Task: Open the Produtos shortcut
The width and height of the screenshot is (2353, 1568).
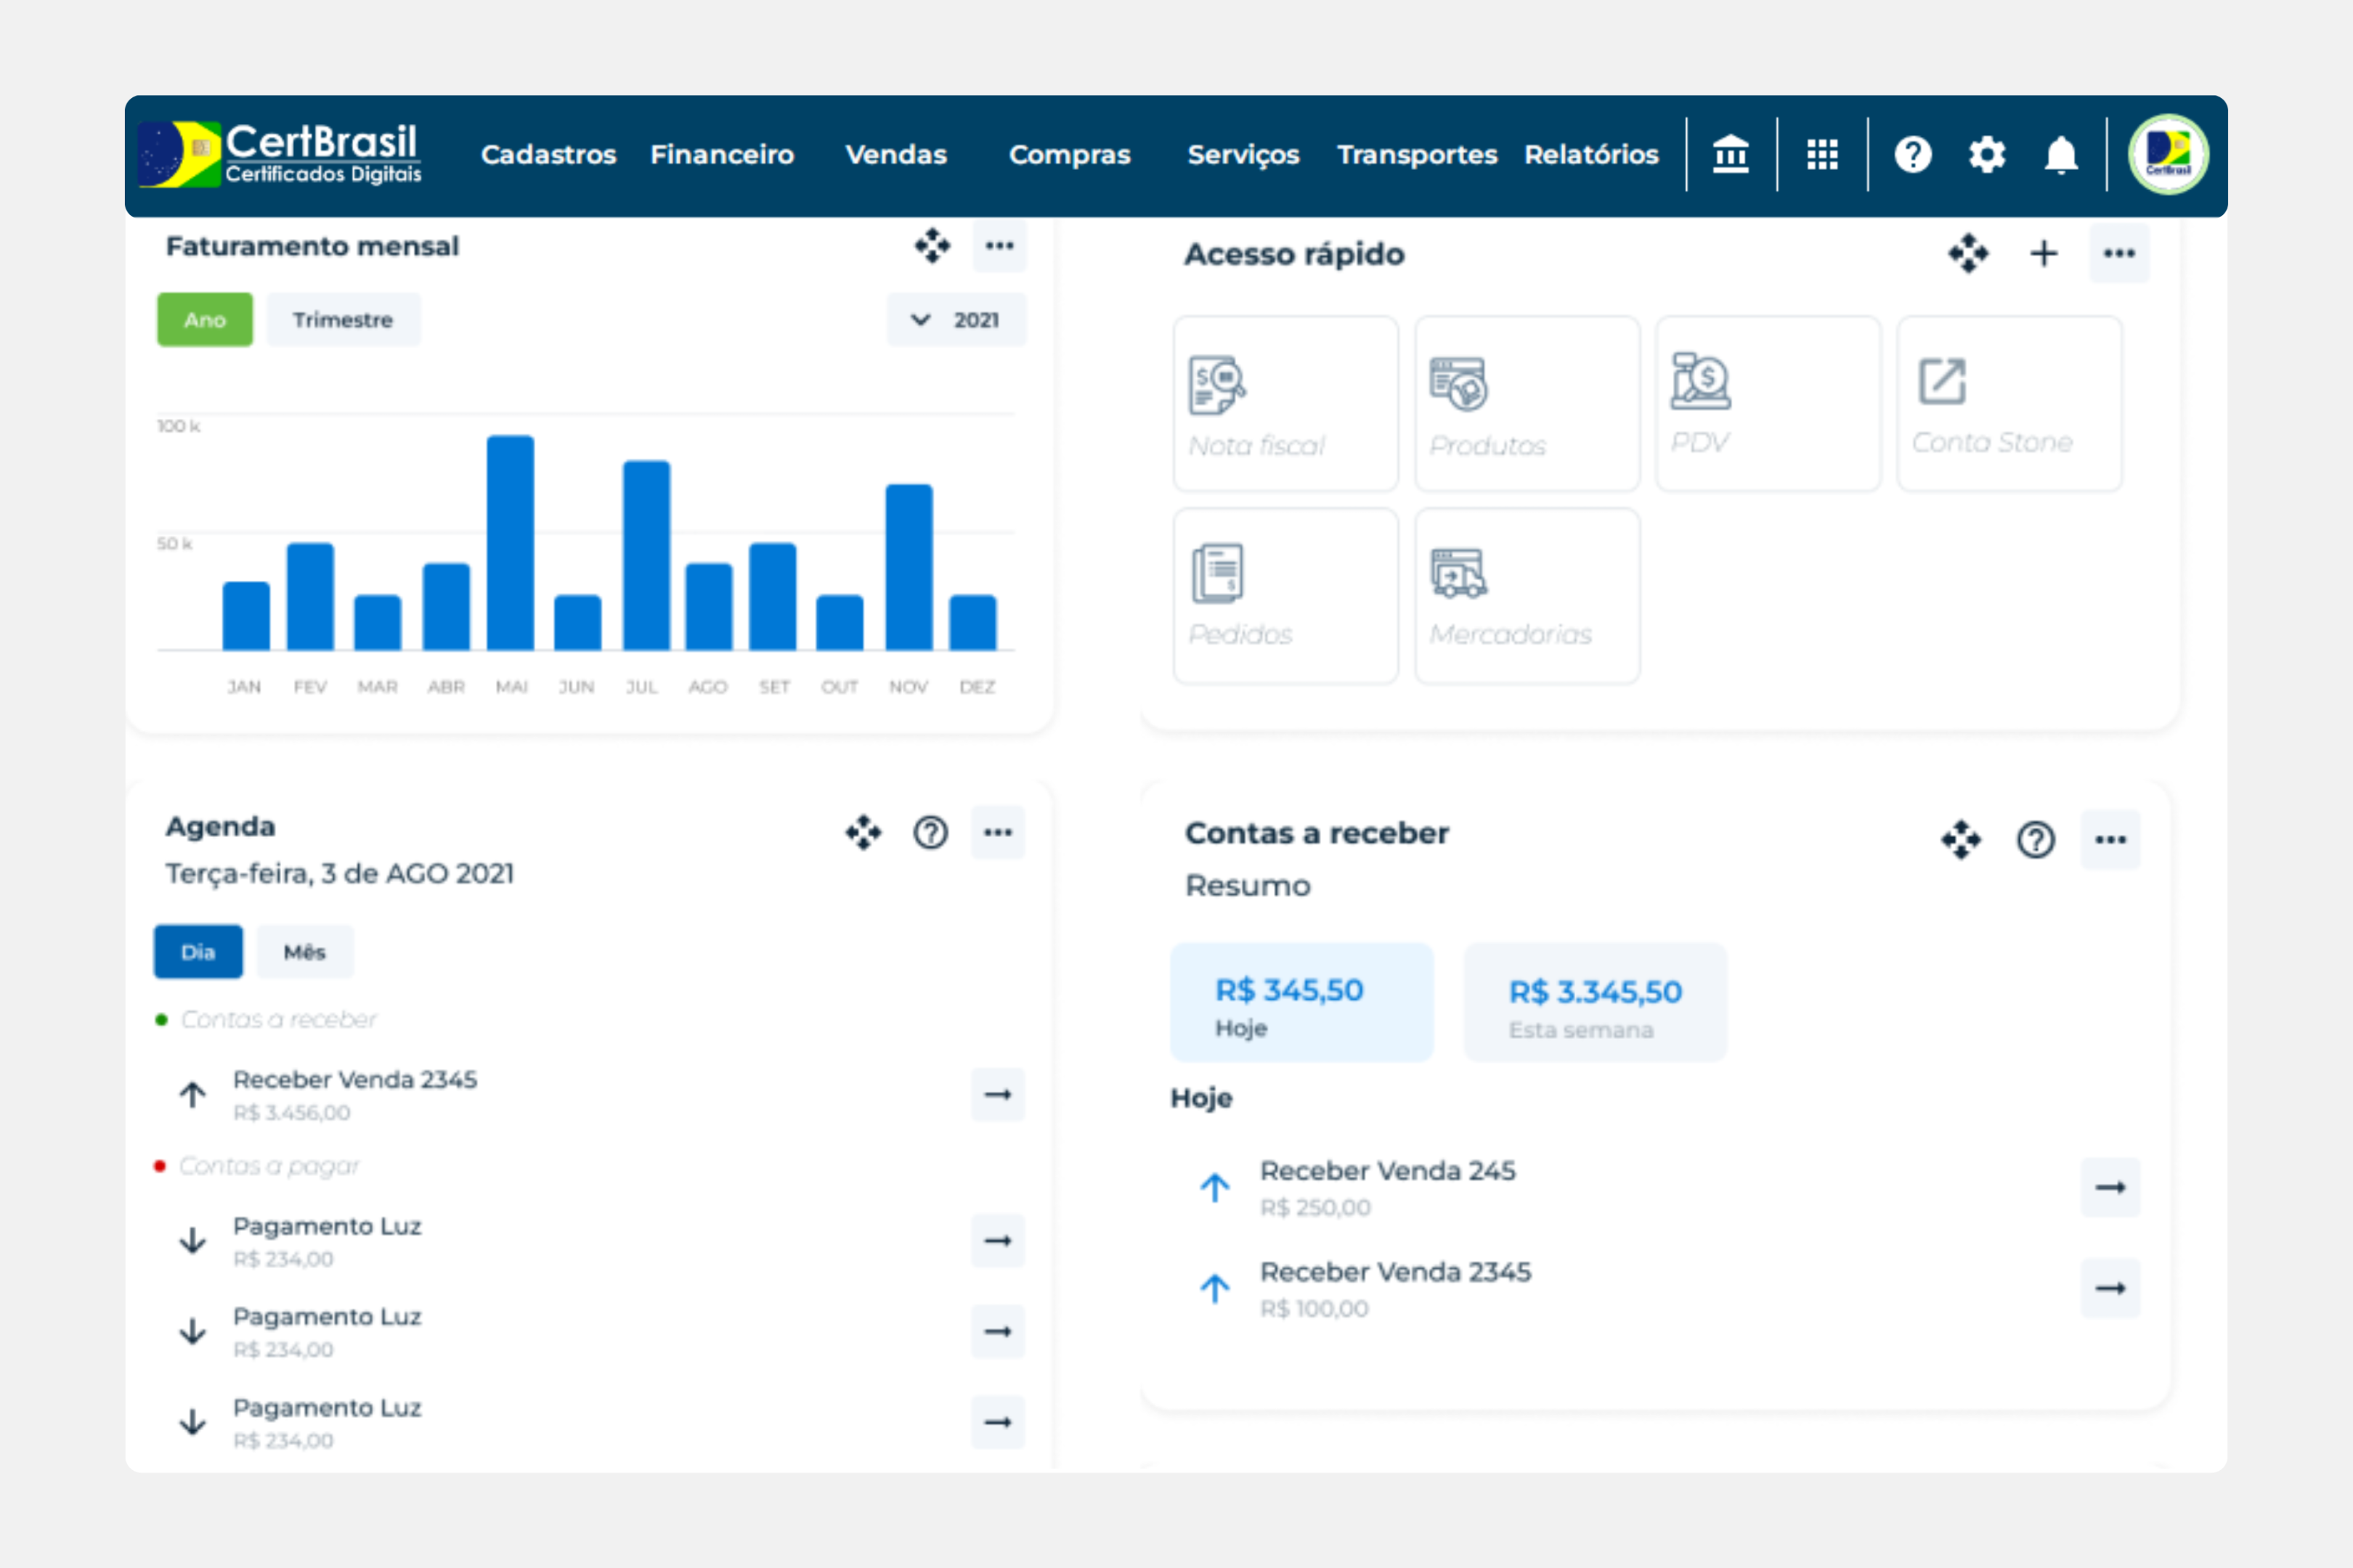Action: 1527,404
